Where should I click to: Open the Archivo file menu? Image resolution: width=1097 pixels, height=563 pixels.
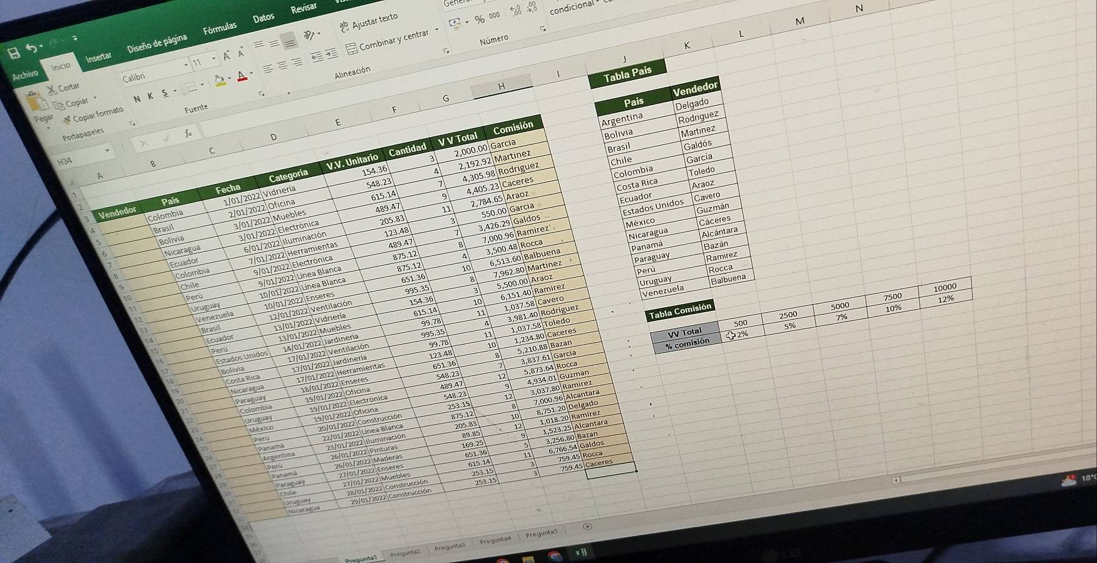[25, 74]
